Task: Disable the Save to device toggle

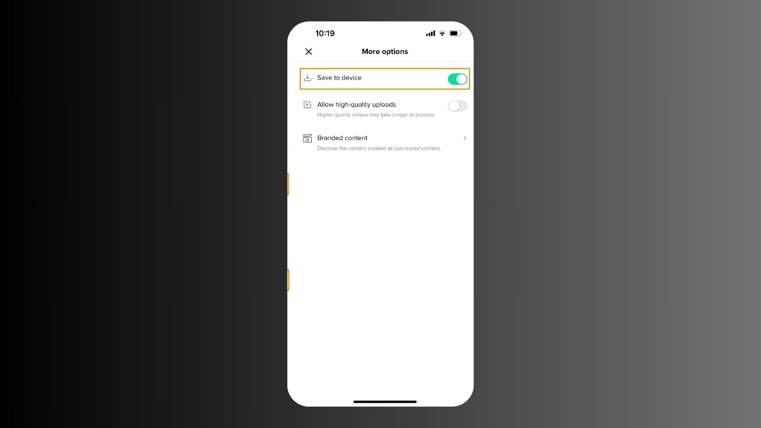Action: pos(457,79)
